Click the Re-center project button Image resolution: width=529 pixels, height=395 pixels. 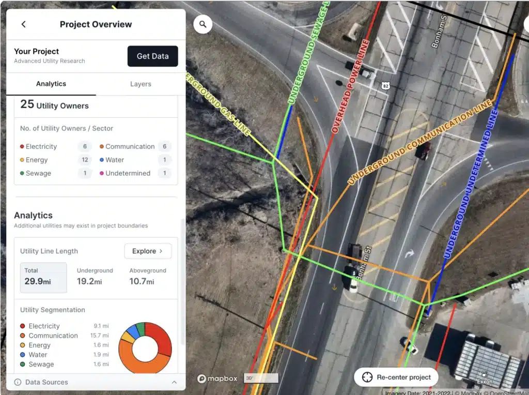396,377
